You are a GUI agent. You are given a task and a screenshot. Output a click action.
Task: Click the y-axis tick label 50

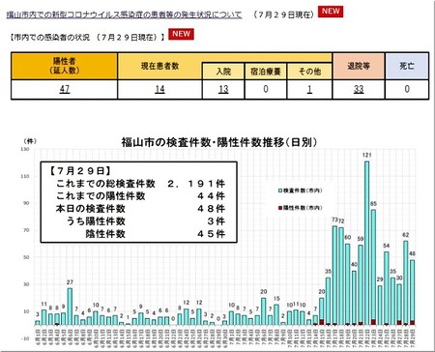(26, 257)
